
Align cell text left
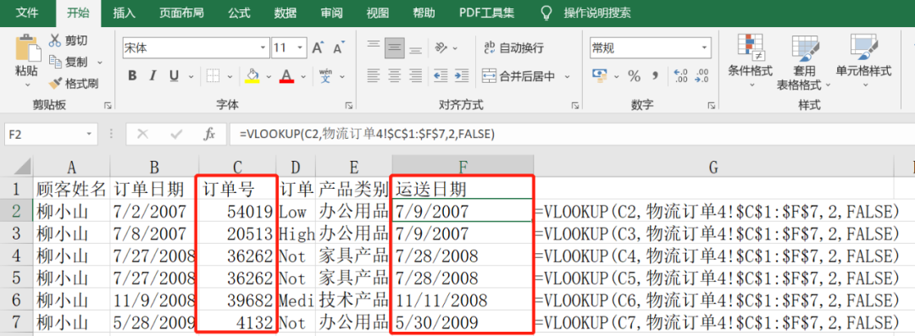pyautogui.click(x=374, y=75)
